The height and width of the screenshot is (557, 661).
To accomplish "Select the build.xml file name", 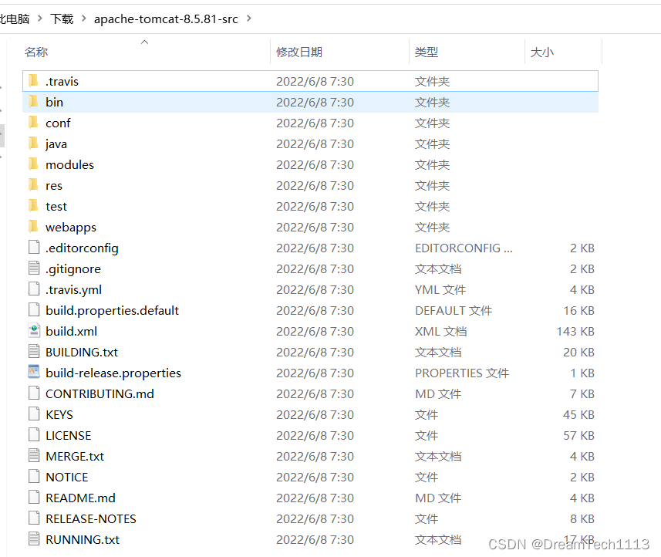I will click(x=71, y=332).
